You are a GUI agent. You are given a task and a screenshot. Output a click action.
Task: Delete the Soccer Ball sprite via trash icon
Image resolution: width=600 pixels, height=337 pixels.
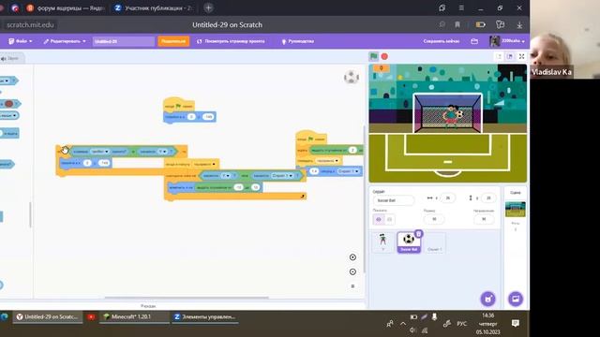[x=419, y=233]
